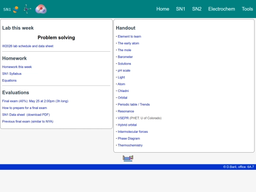Viewport: 256px width, 192px height.
Task: Open the Light handout
Action: click(121, 77)
